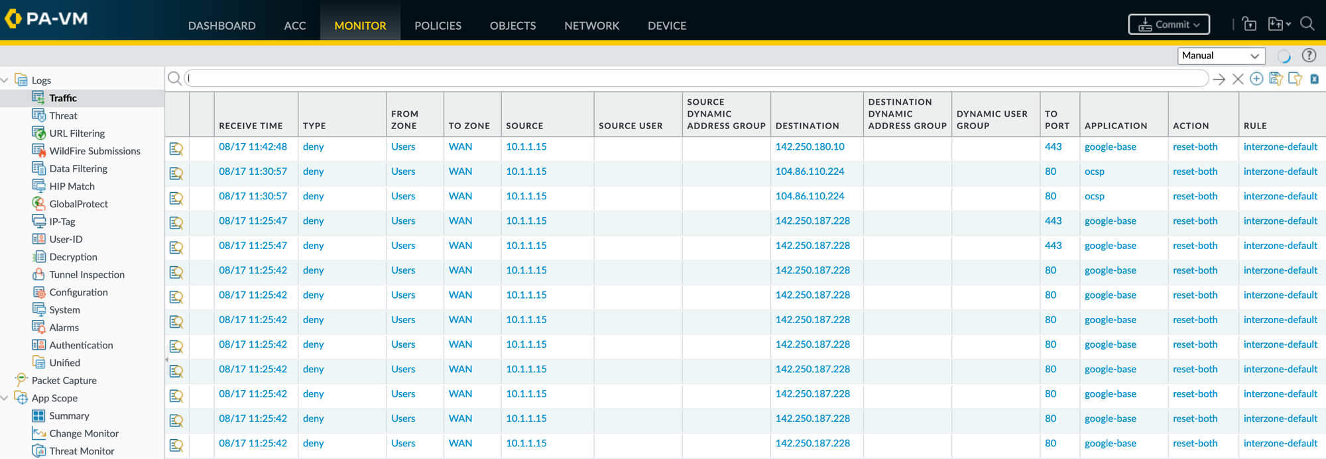Click the Summary icon under App Scope

(38, 415)
